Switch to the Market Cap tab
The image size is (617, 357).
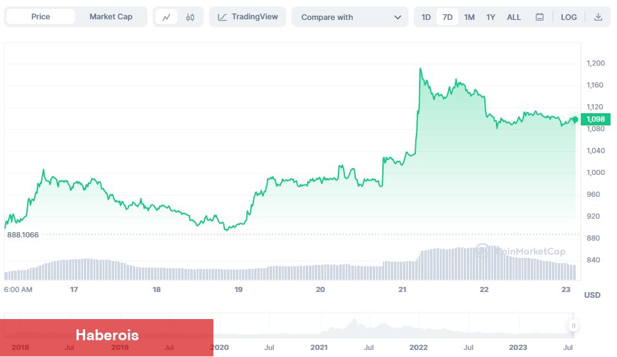(x=111, y=17)
